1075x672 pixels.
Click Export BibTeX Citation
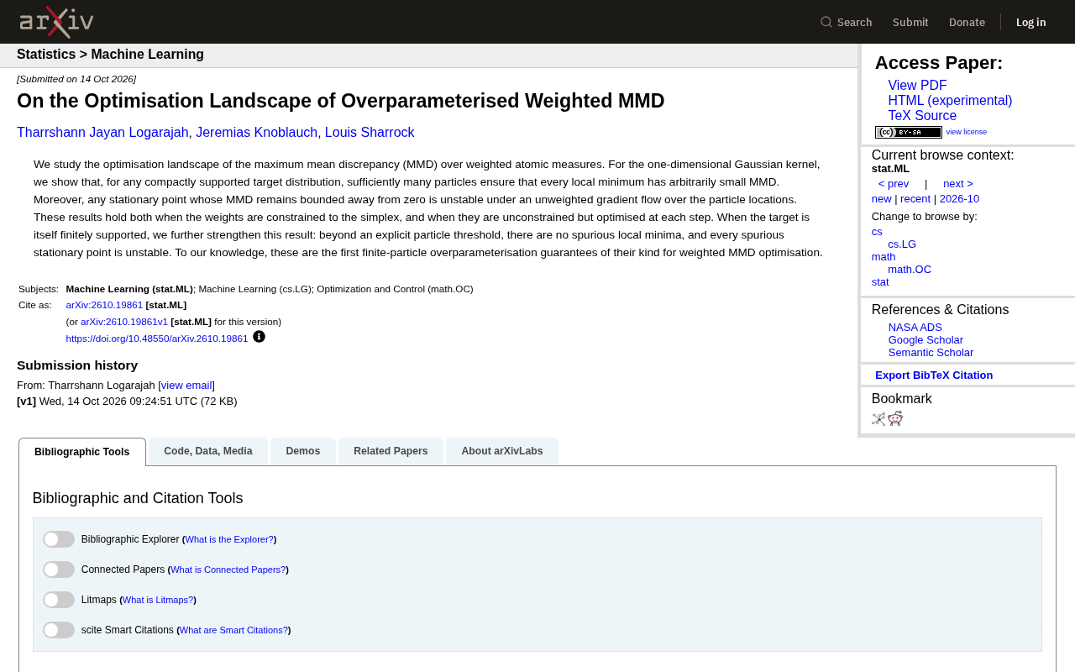tap(934, 375)
